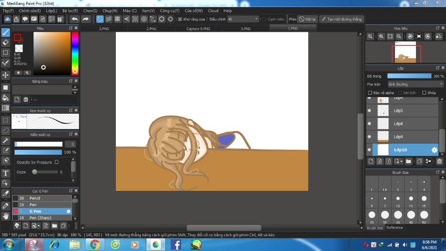Click the Redo arrow
446x251 pixels.
(x=85, y=19)
